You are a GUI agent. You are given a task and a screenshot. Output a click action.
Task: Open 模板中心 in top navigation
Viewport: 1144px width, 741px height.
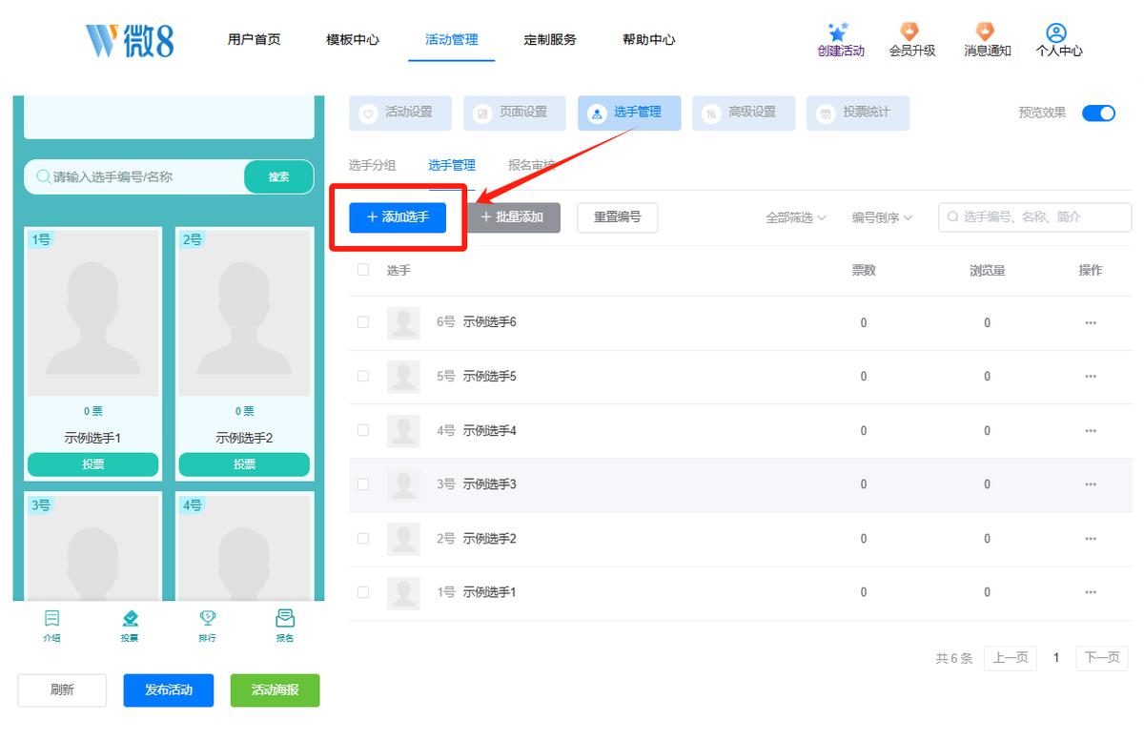353,40
